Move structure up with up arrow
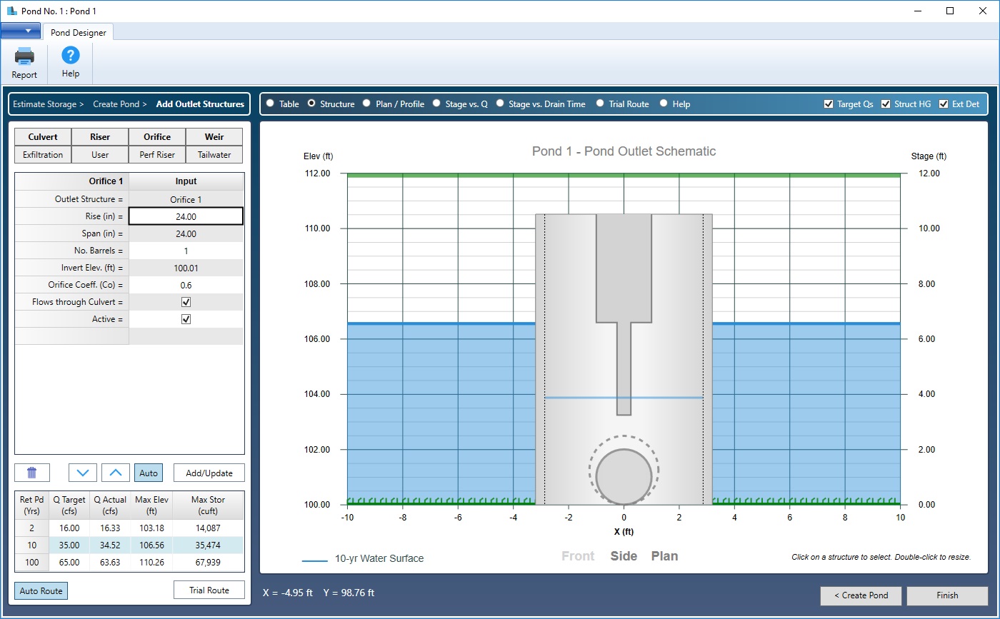 [x=116, y=473]
